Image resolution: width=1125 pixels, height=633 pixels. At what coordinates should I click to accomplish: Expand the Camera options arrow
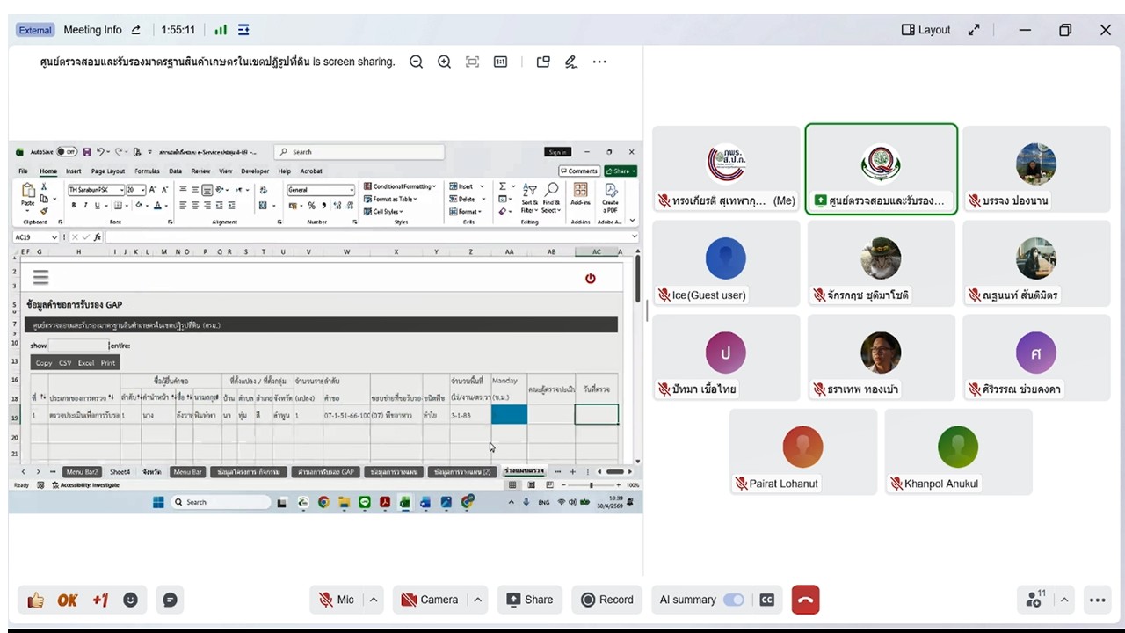pos(478,600)
